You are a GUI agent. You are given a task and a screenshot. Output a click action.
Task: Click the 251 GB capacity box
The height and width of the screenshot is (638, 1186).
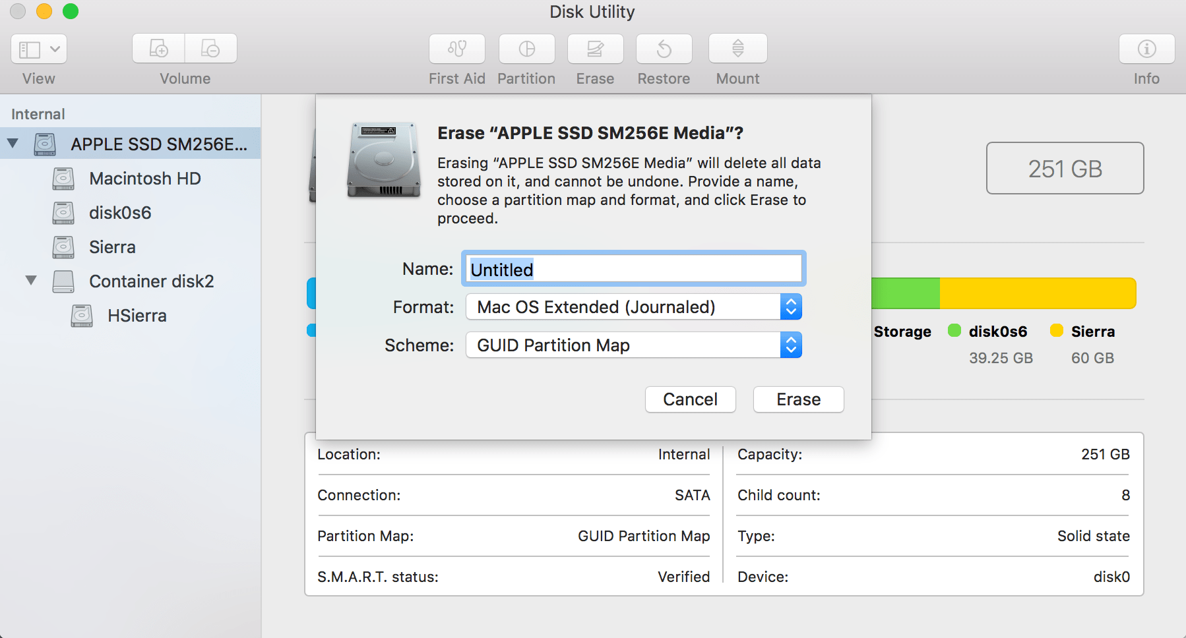pos(1065,168)
